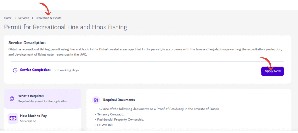298x133 pixels.
Task: Click the clock icon beside Service Completion
Action: tap(15, 70)
